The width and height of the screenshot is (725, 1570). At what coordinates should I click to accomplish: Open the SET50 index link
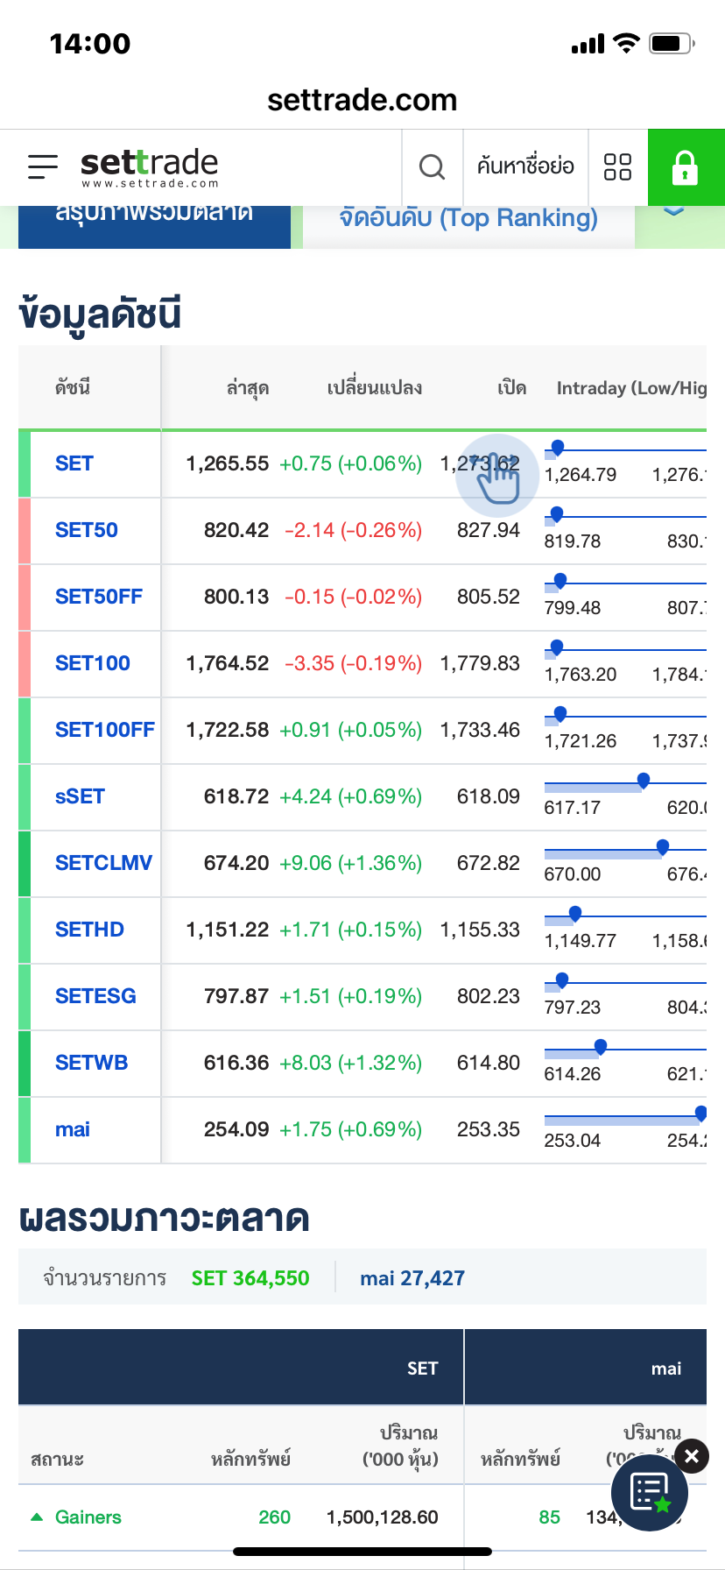(87, 530)
